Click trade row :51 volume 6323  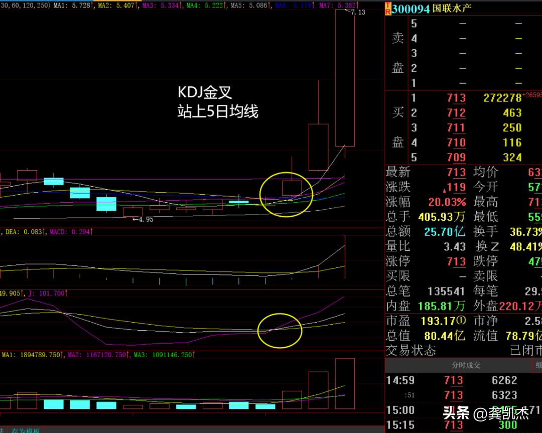click(504, 395)
